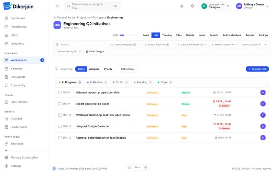
Task: Click the Dikerjain logo
Action: pyautogui.click(x=18, y=6)
